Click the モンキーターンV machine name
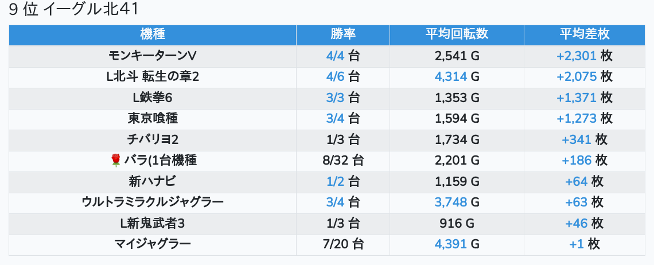Image resolution: width=654 pixels, height=265 pixels. tap(153, 56)
